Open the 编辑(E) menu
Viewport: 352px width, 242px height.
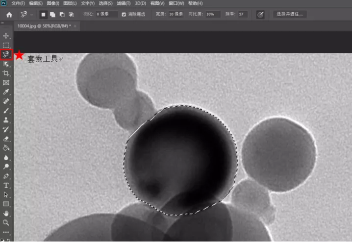[36, 3]
